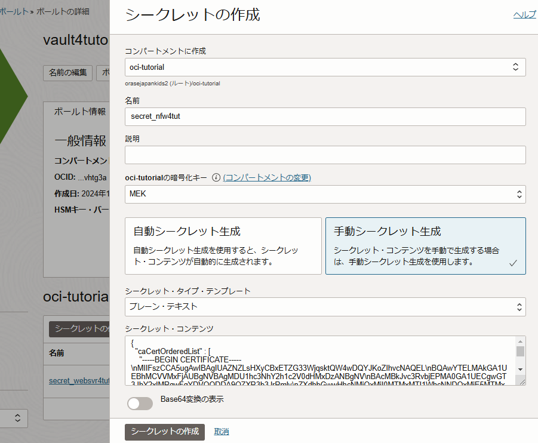Click the empty 説明 description field
This screenshot has width=538, height=443.
coord(325,155)
